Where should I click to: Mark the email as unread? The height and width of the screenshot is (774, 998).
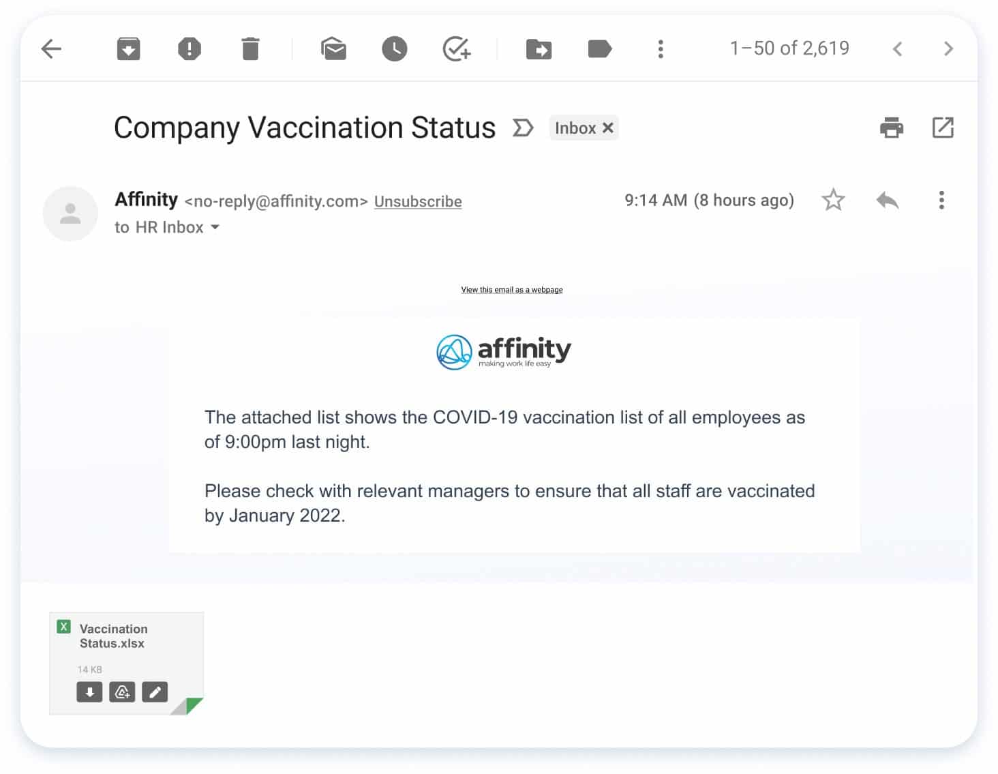333,49
